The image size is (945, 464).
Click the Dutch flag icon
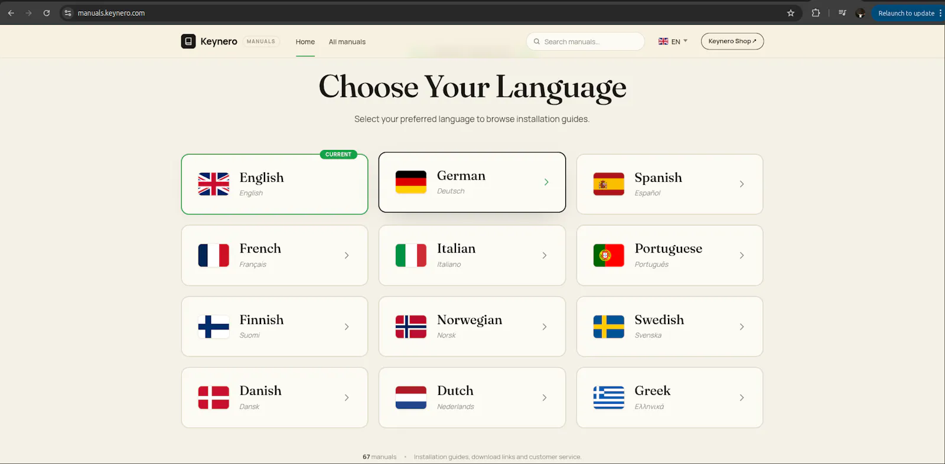coord(410,397)
